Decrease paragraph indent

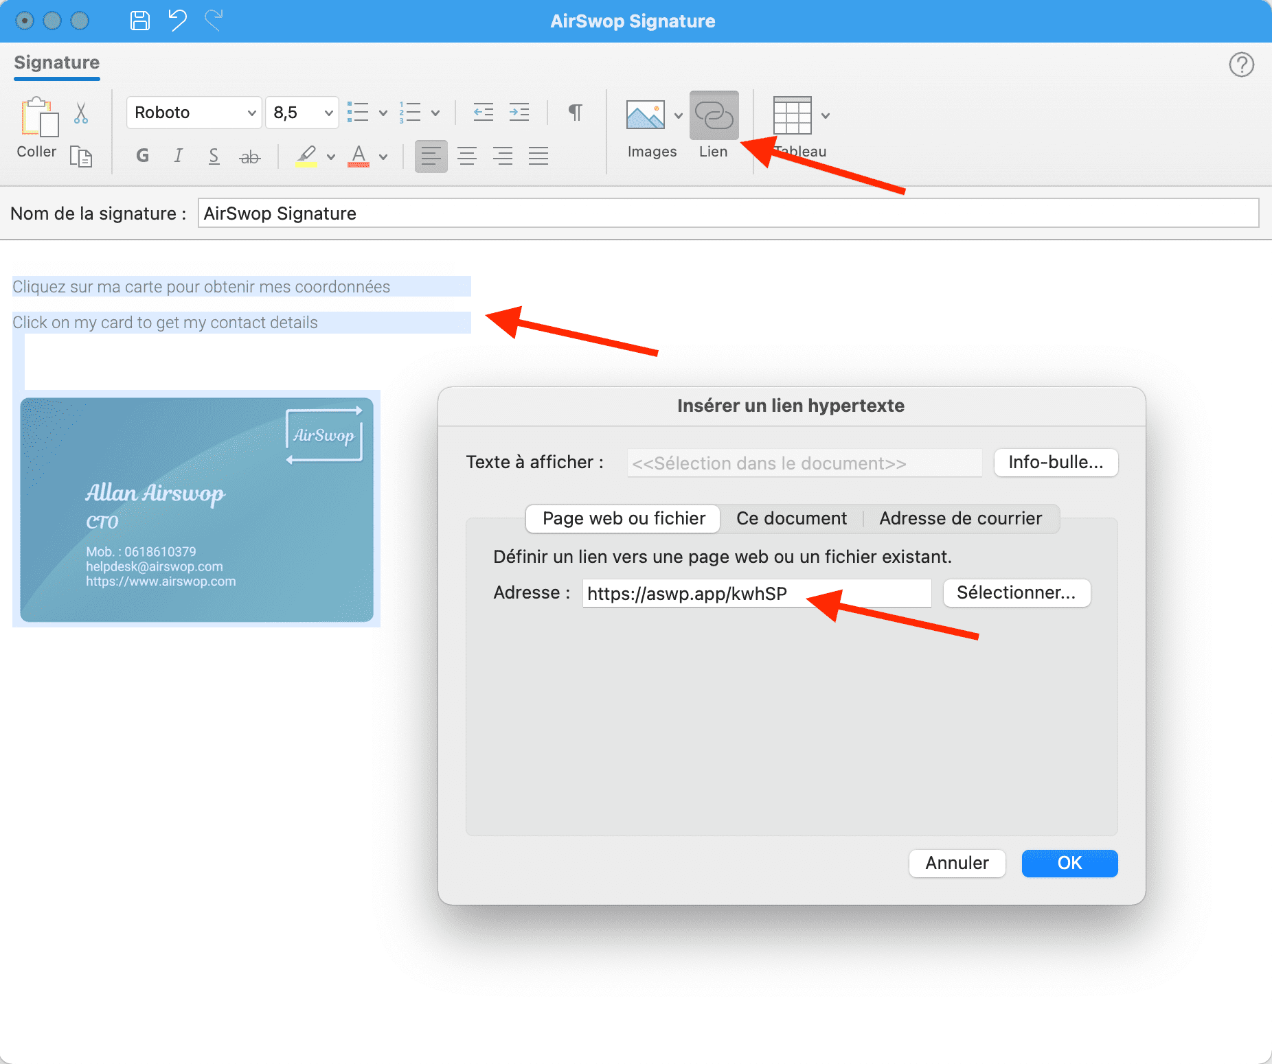484,112
